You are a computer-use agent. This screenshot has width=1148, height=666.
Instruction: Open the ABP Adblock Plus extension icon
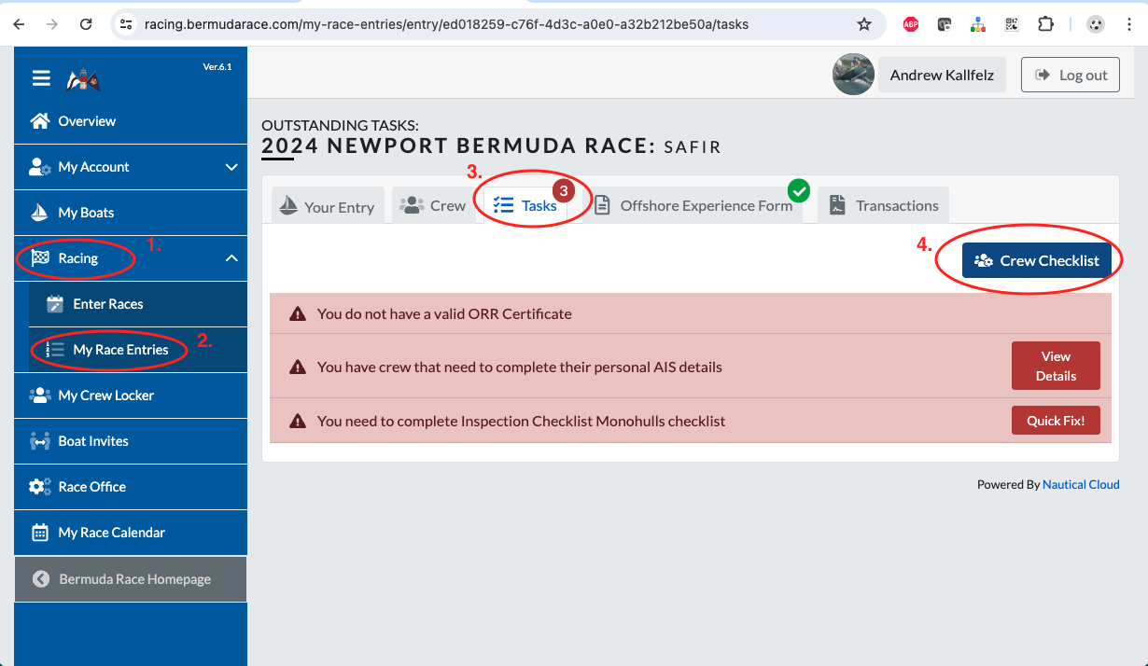[x=911, y=24]
